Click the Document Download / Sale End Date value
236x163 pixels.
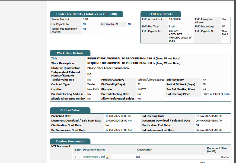(x=209, y=121)
